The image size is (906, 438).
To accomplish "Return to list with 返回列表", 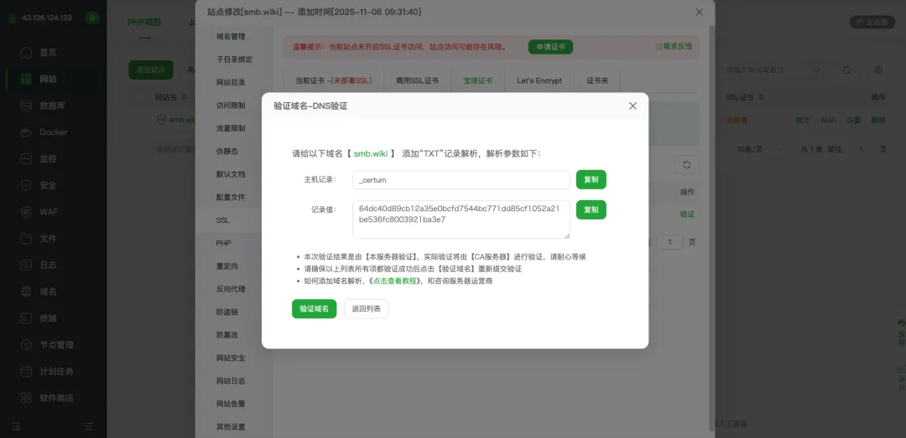I will [x=367, y=309].
